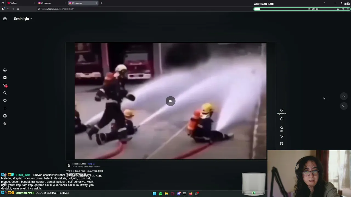
Task: Open Instagram direct messages icon
Action: tap(5, 85)
